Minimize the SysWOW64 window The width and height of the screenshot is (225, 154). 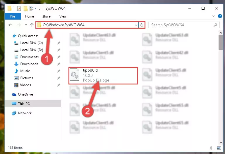click(190, 8)
